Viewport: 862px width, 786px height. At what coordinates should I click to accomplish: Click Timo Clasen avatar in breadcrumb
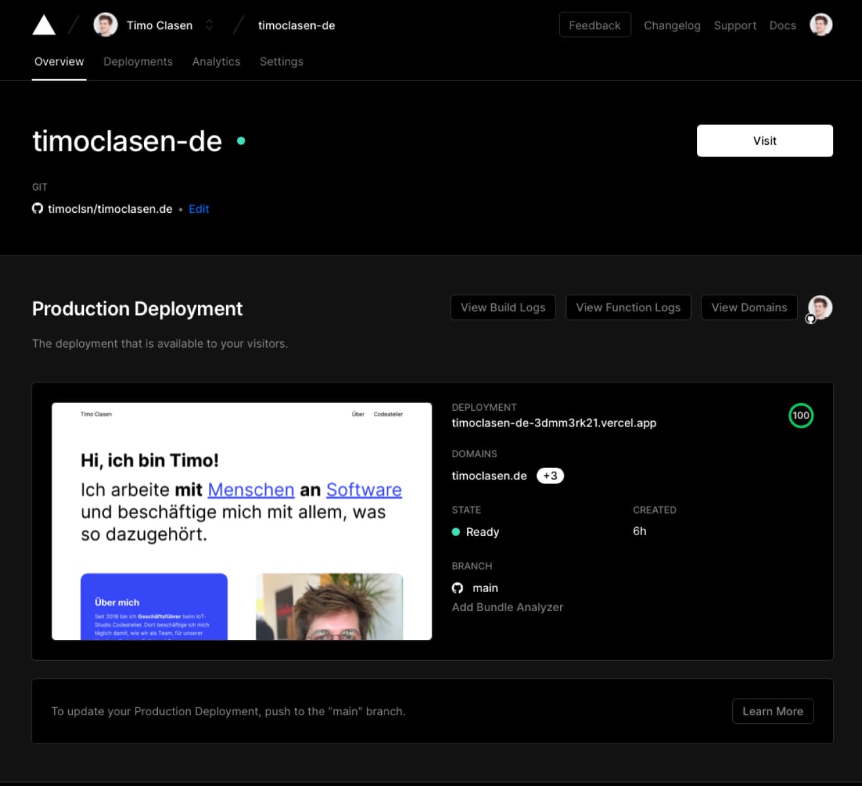[x=105, y=26]
